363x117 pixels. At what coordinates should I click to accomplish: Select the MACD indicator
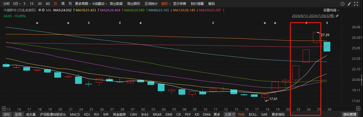[x=75, y=114]
